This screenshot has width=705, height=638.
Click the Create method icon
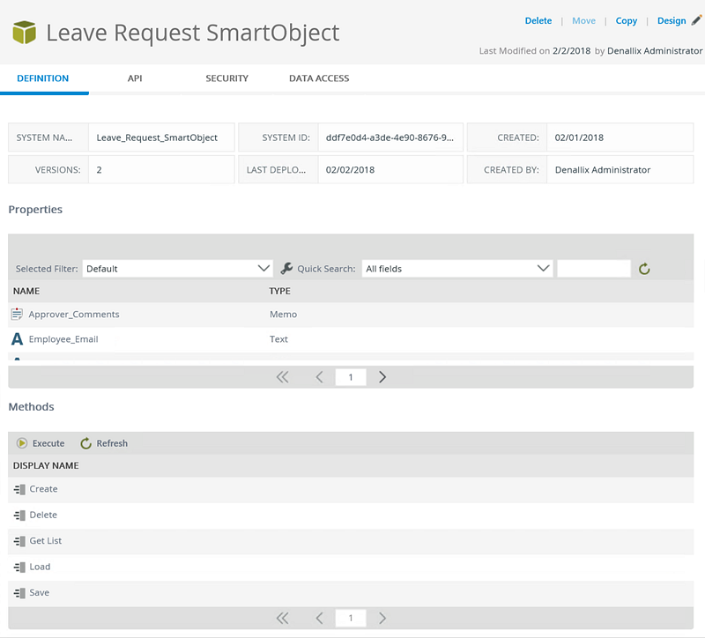tap(19, 489)
